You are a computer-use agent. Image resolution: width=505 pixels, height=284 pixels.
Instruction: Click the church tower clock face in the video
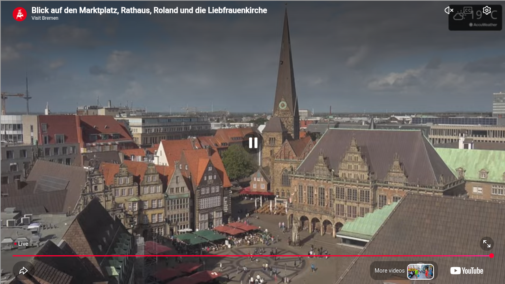(x=282, y=105)
